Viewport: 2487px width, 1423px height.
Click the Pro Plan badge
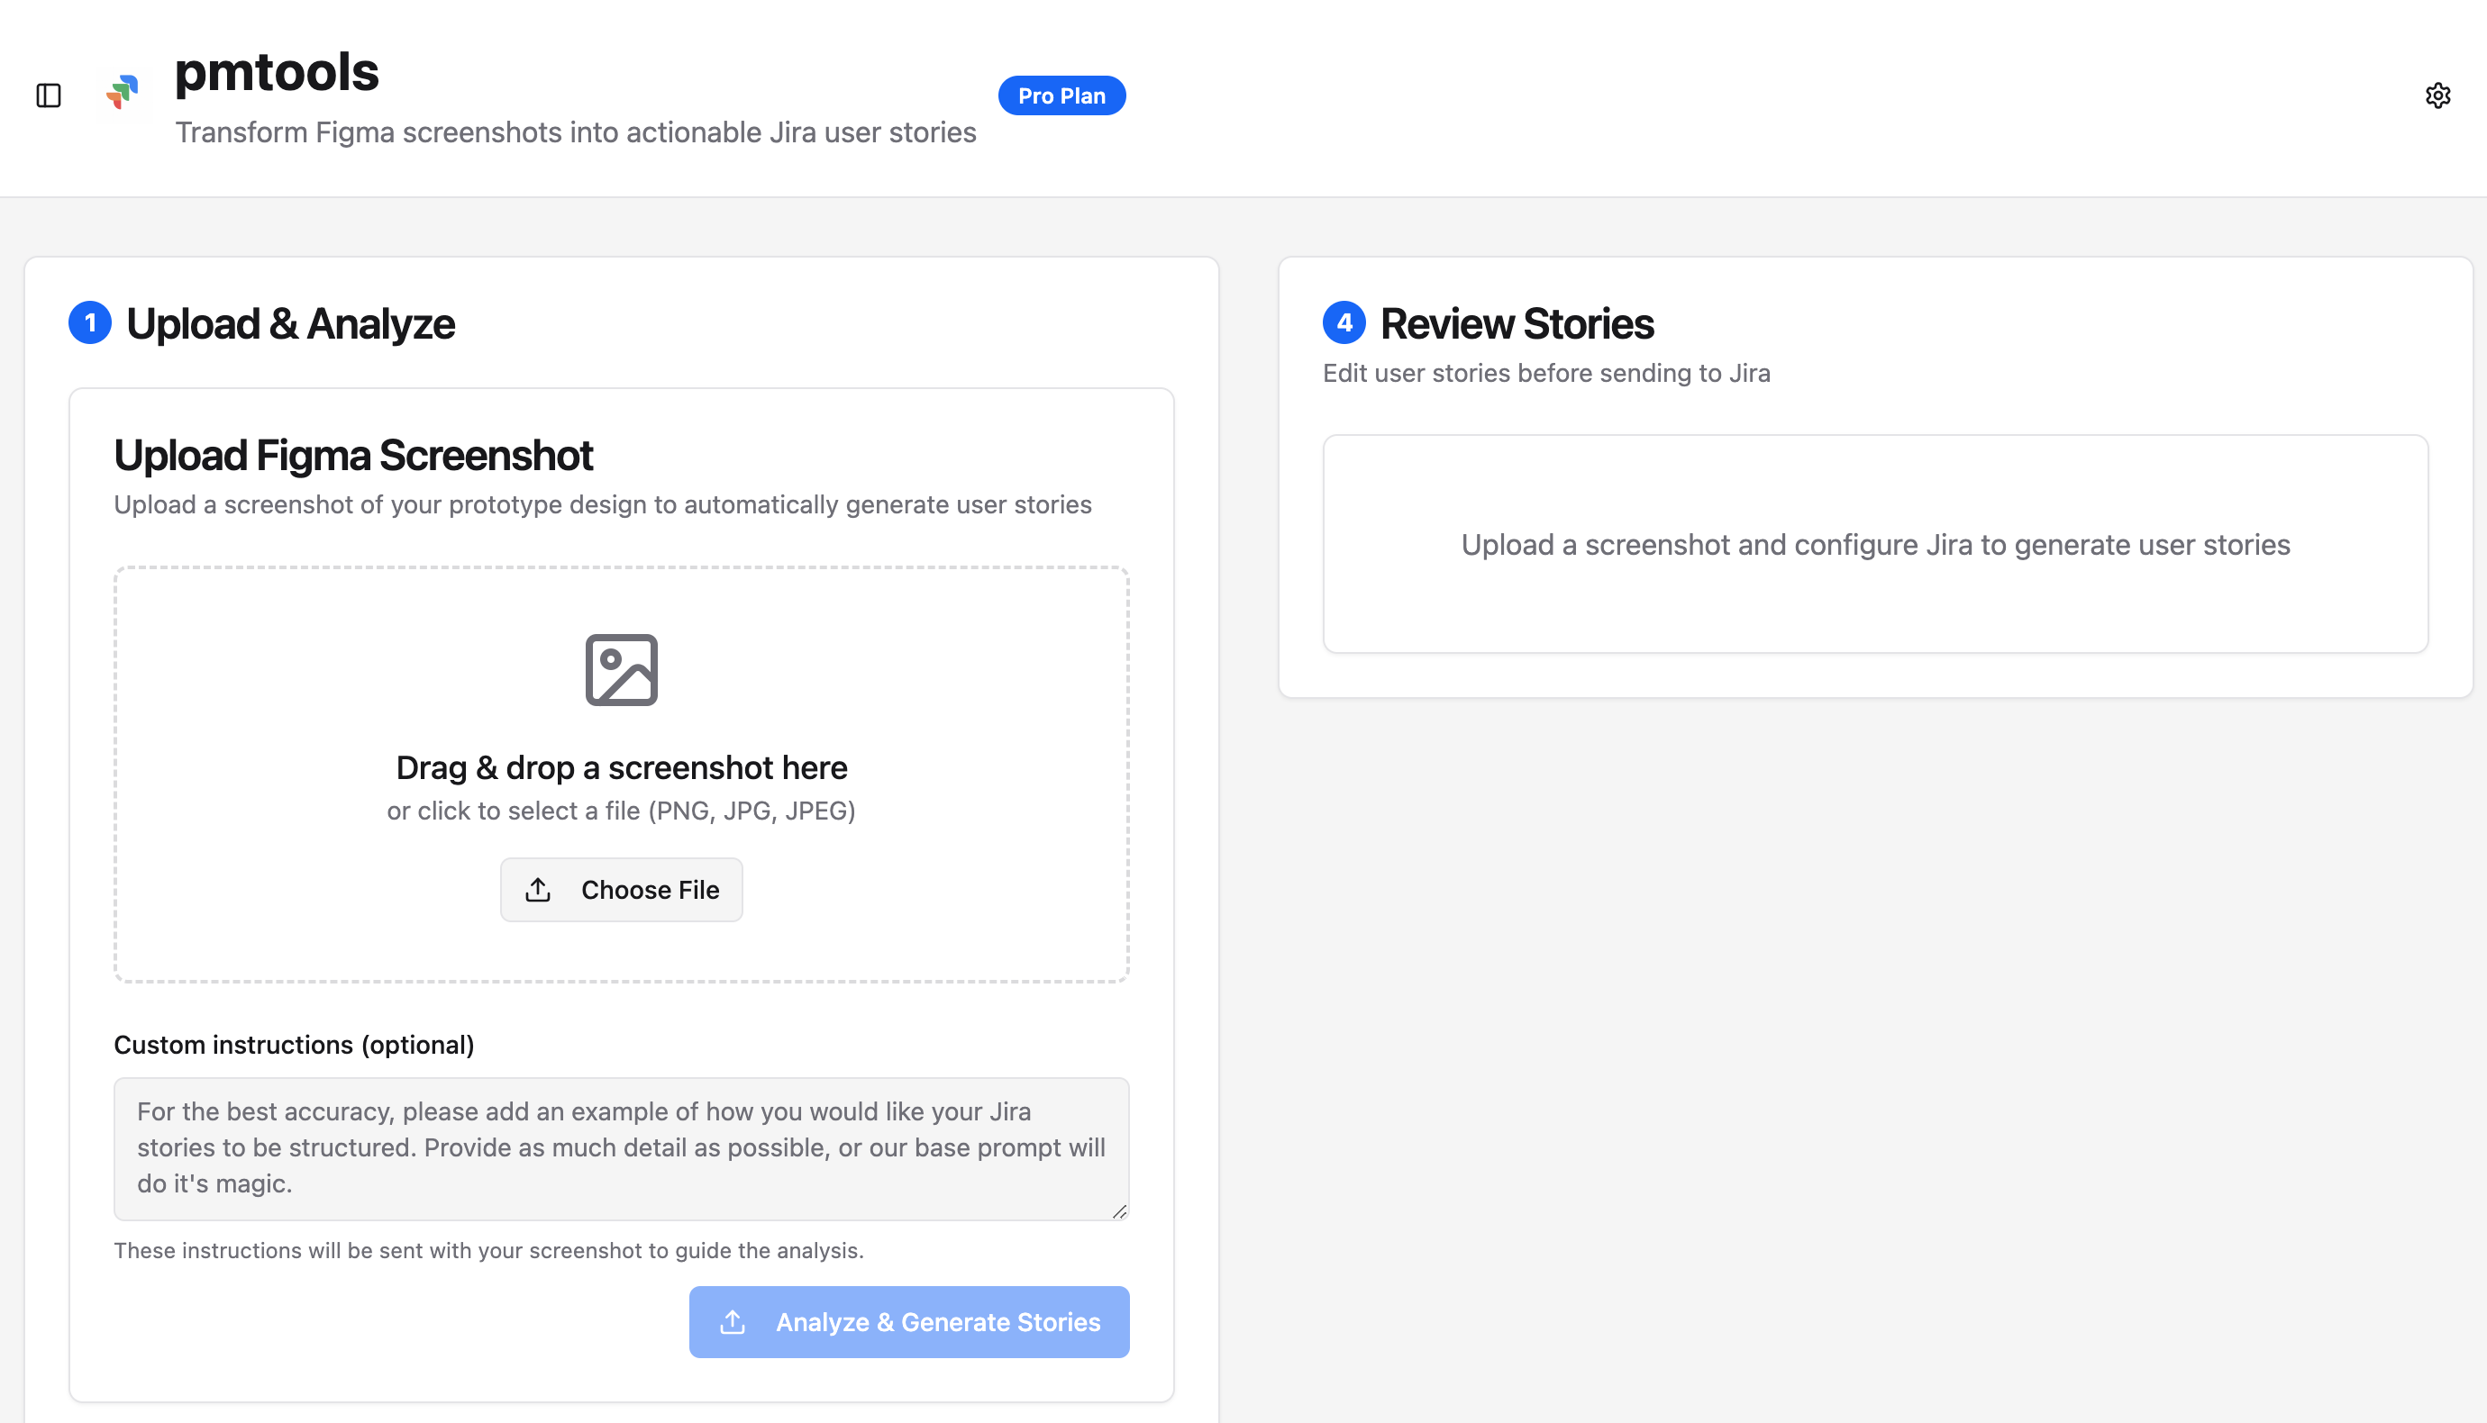click(1061, 95)
